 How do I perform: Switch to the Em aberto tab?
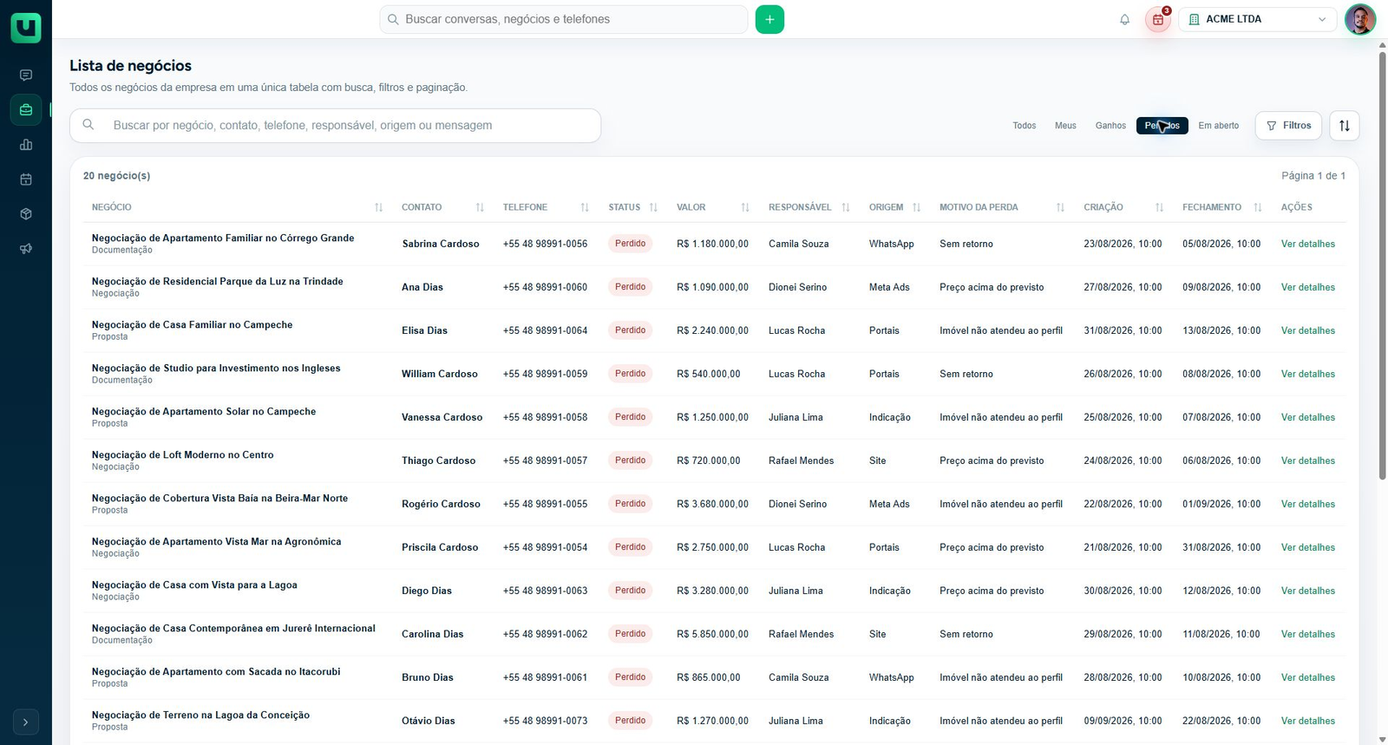[x=1219, y=126]
